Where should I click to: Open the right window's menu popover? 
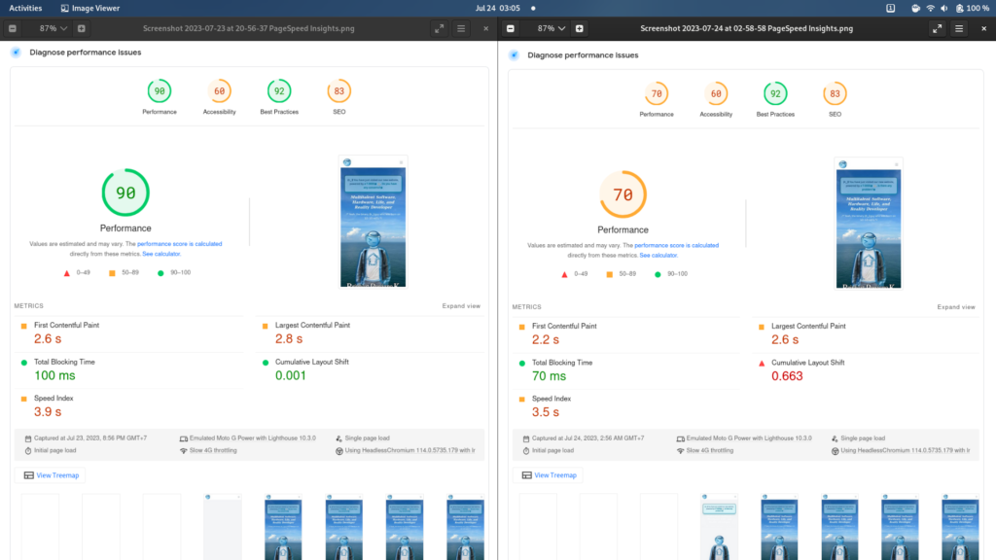coord(958,28)
